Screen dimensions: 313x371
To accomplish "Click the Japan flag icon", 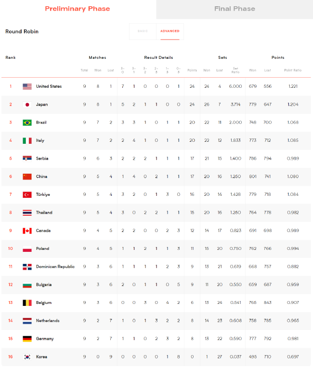I will coord(27,105).
